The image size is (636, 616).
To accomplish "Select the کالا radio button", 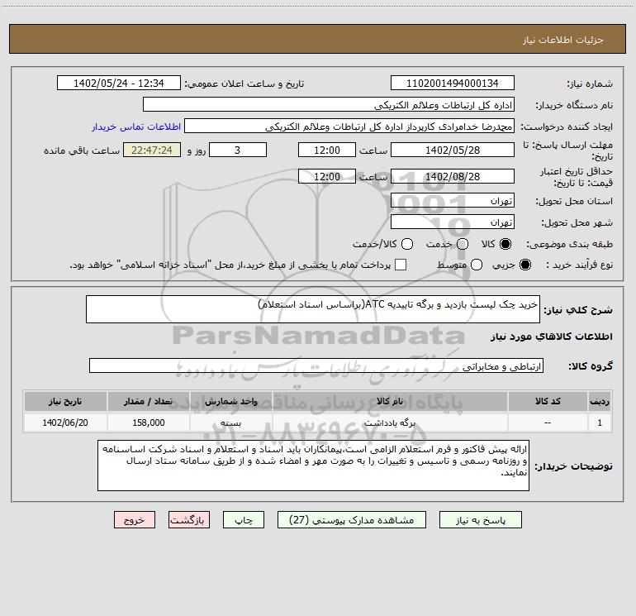I will tap(505, 244).
